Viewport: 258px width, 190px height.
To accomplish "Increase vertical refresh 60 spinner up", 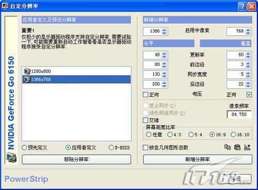I will [248, 53].
